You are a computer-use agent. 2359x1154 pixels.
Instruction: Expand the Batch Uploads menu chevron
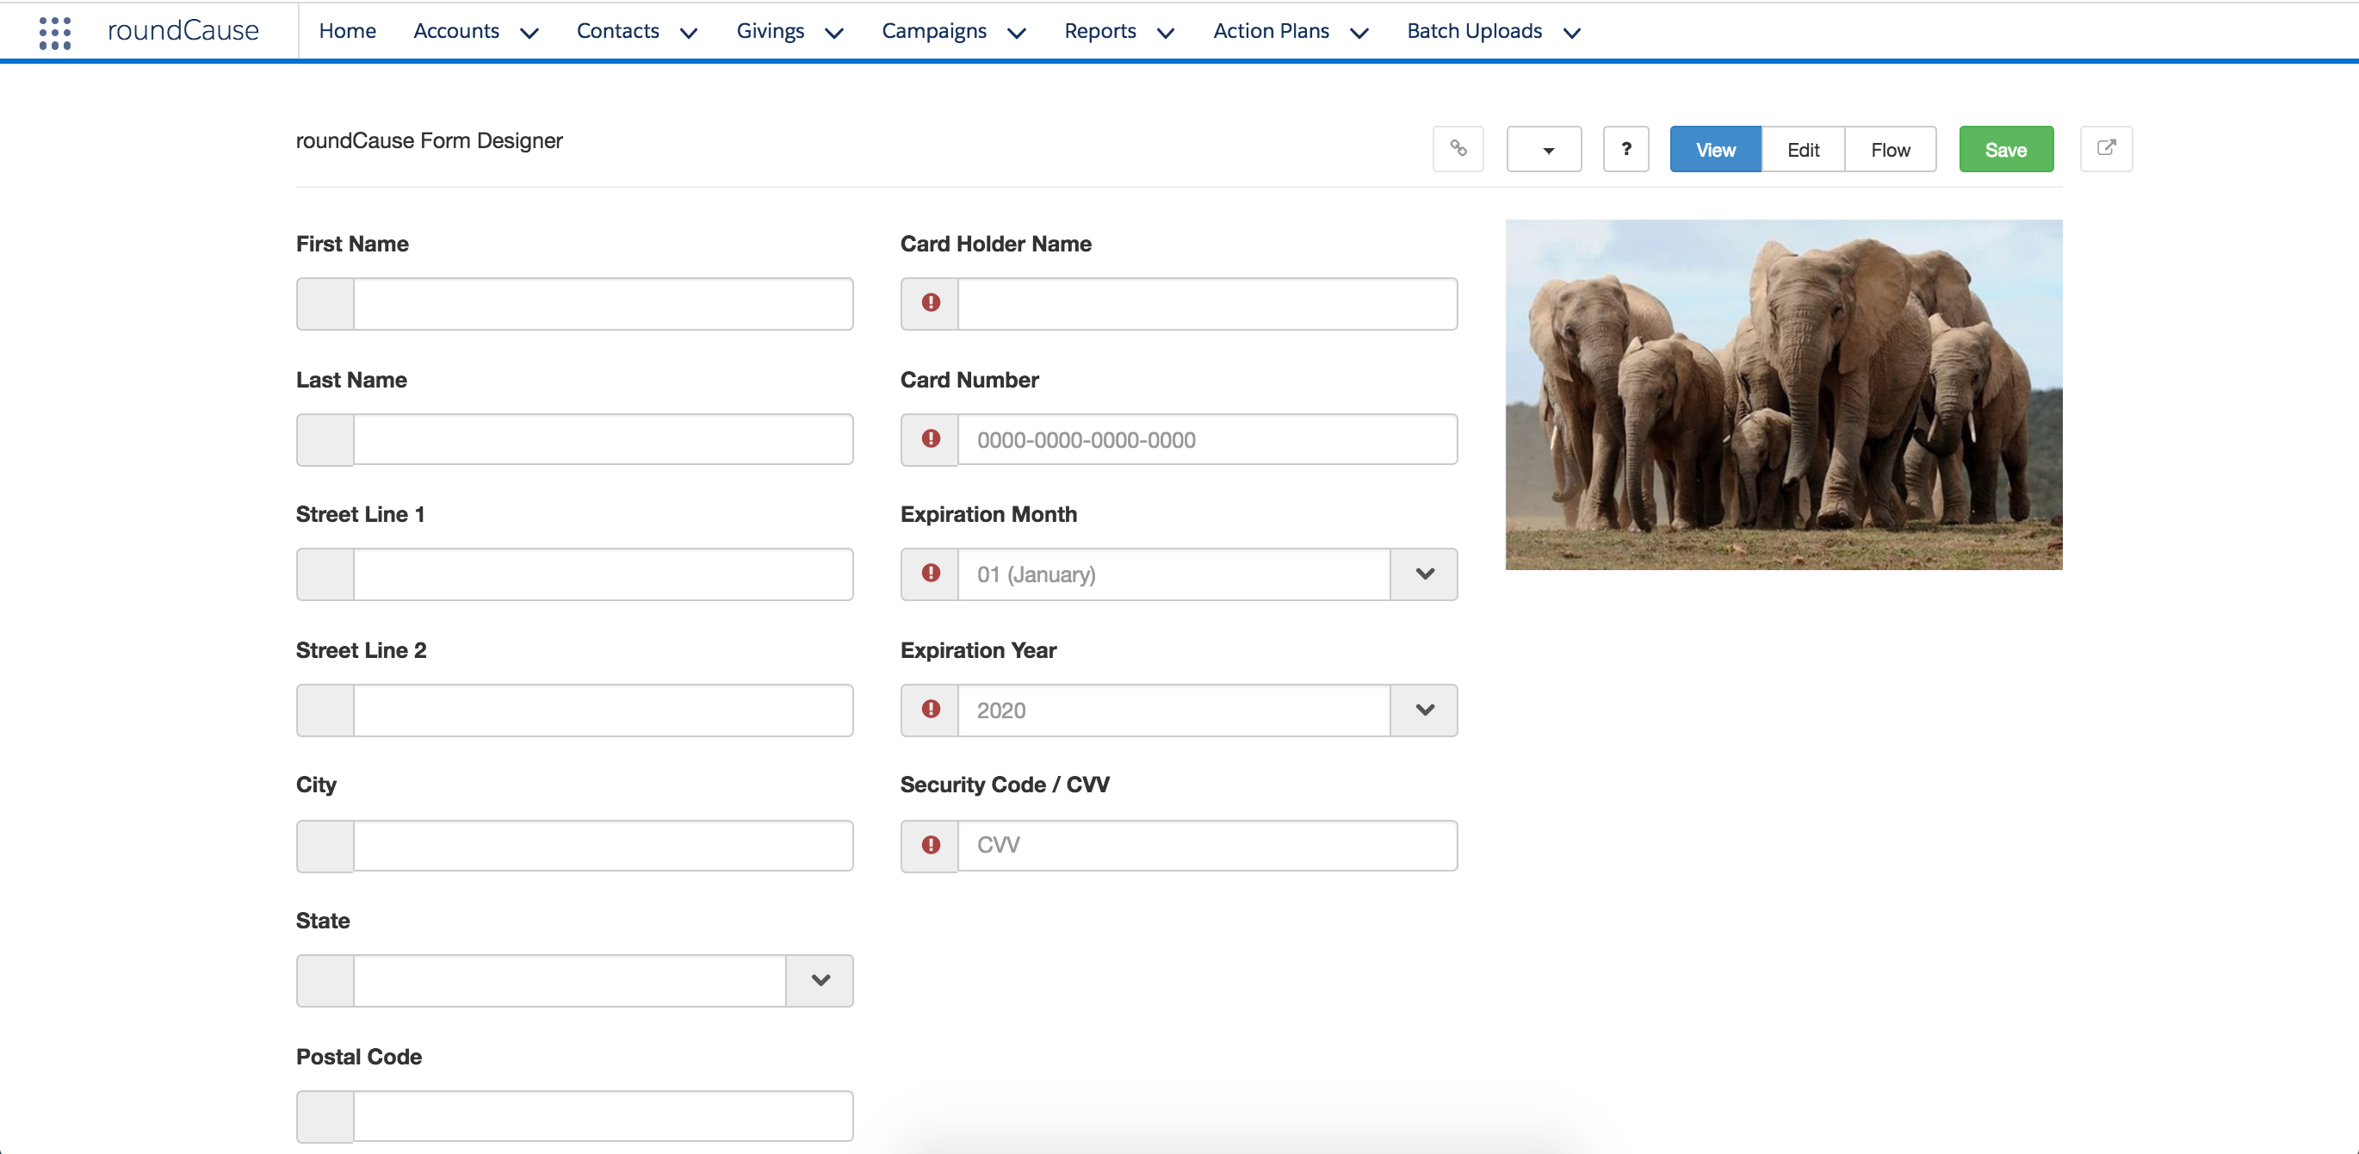1571,33
